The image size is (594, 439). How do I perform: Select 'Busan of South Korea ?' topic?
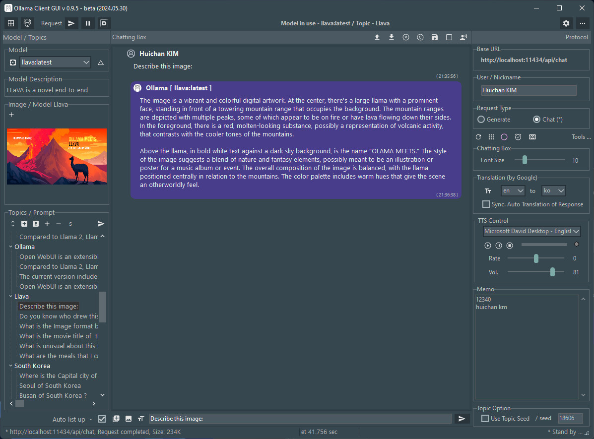click(53, 395)
